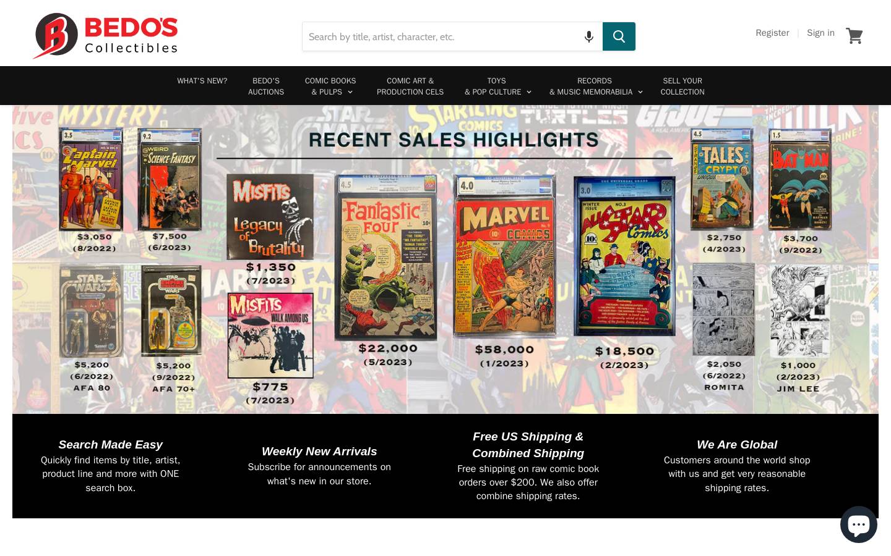Click the Captain Marvel comic image
The width and height of the screenshot is (891, 556).
click(x=92, y=179)
